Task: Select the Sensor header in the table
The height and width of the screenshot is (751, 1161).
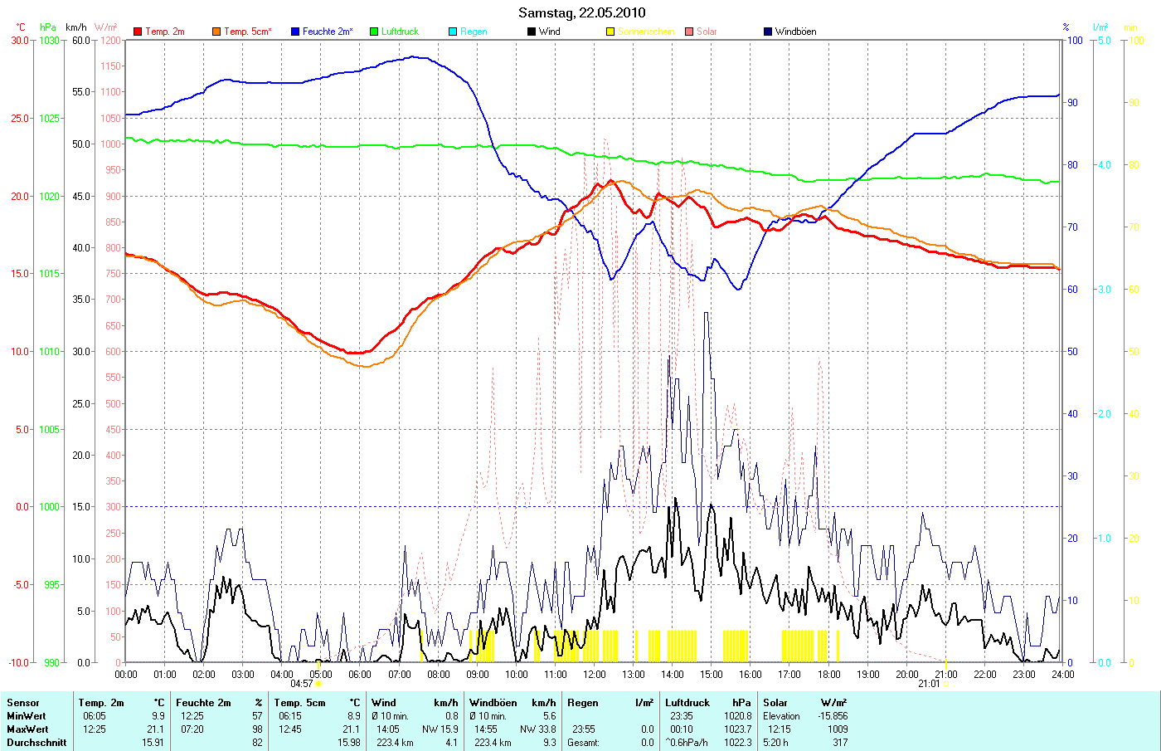Action: coord(22,703)
